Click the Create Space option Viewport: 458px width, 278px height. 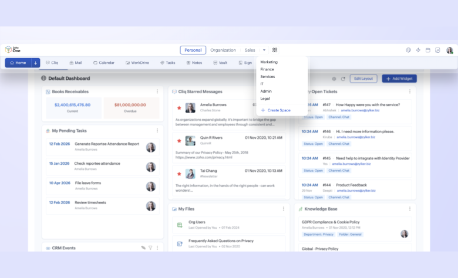pyautogui.click(x=278, y=110)
